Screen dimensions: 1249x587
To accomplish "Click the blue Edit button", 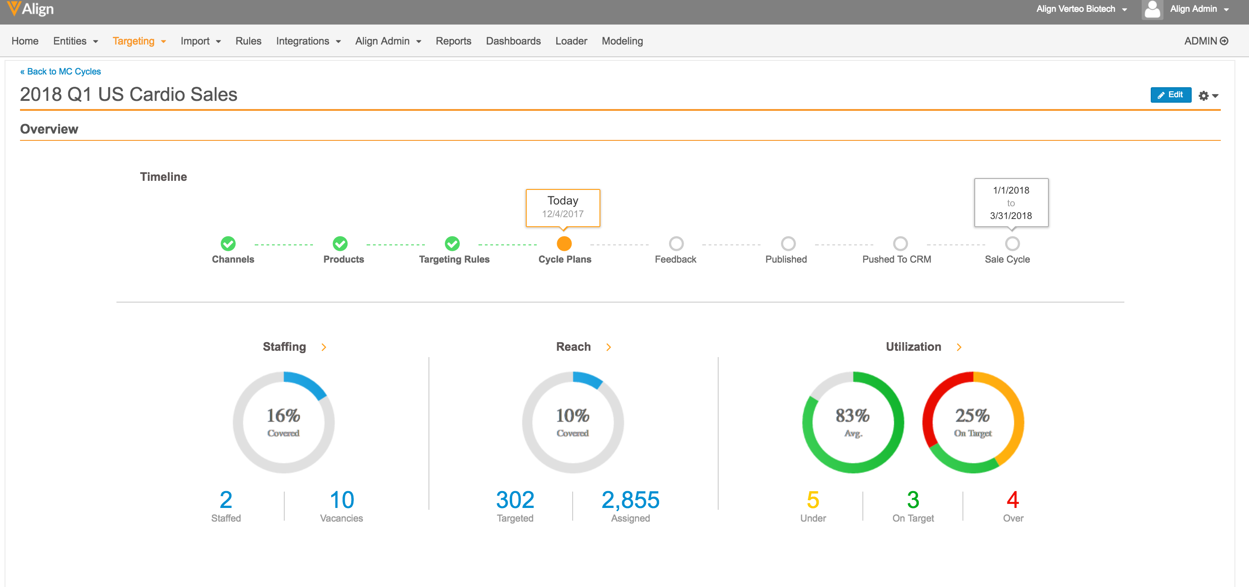I will click(x=1170, y=95).
